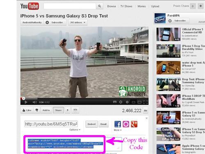Click the Pravin Chare account name
Viewport: 205px width, 154px height.
pyautogui.click(x=181, y=6)
